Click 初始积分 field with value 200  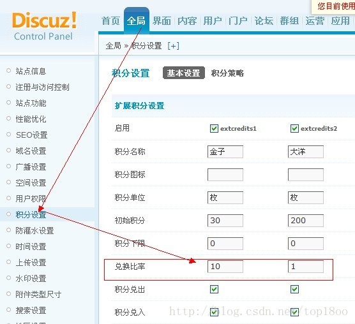[306, 221]
